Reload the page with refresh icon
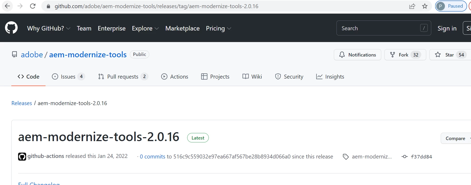Image resolution: width=471 pixels, height=185 pixels. point(33,6)
